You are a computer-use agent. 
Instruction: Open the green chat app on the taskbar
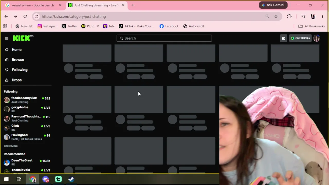(59, 179)
